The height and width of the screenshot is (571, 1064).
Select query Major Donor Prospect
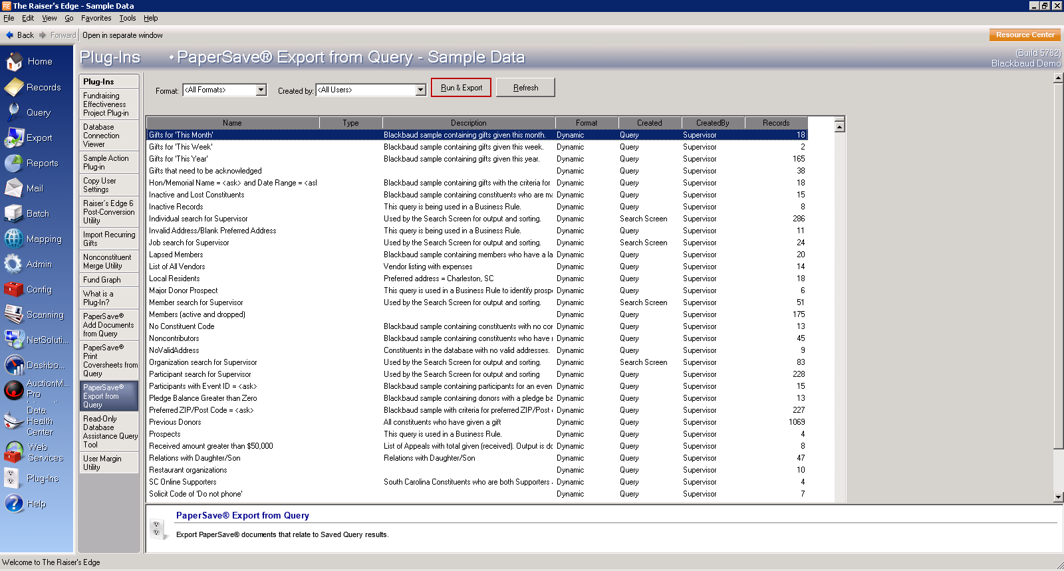477,290
